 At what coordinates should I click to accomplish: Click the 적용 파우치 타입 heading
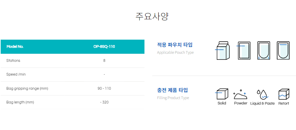click(175, 45)
